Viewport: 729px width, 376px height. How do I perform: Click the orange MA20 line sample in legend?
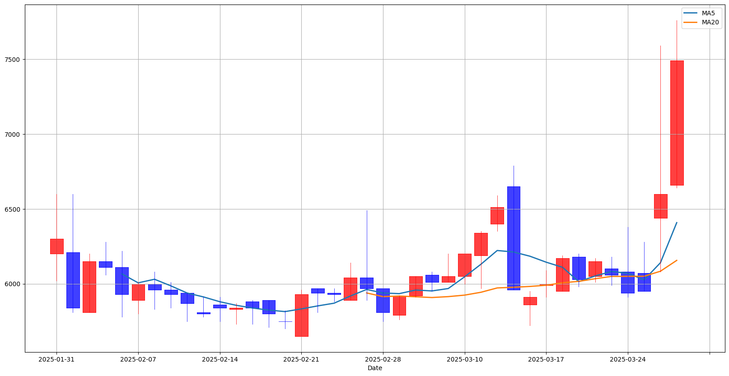tap(691, 22)
